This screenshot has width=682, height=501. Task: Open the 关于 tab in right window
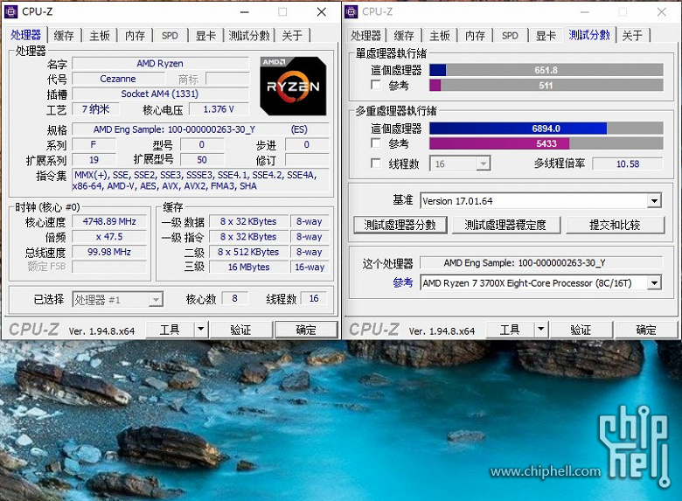point(632,35)
